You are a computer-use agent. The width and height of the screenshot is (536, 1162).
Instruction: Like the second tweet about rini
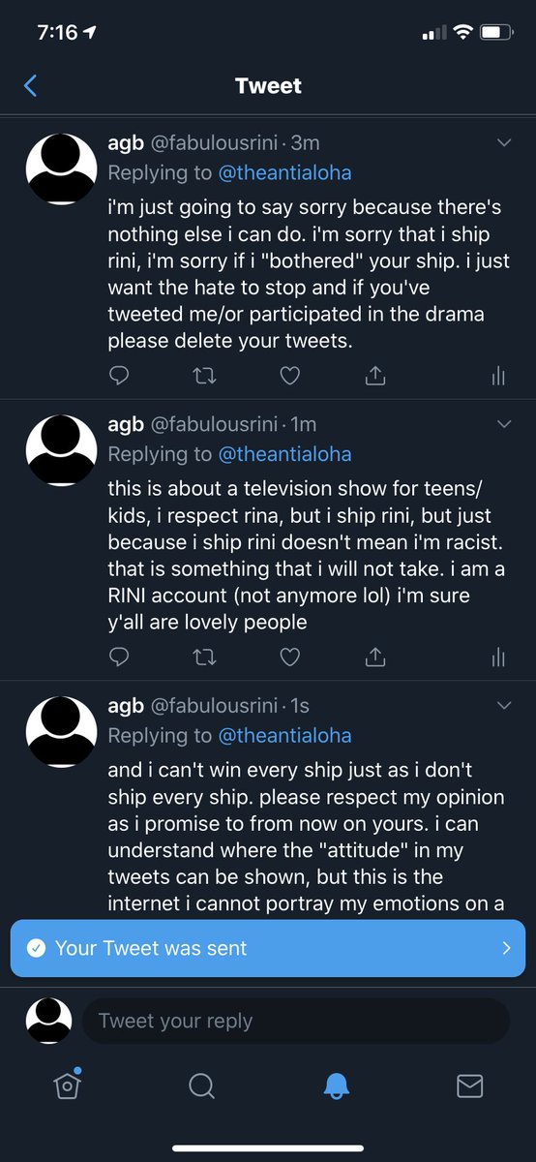pyautogui.click(x=290, y=657)
